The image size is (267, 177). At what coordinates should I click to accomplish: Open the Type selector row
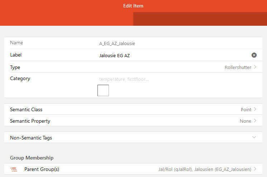point(133,67)
